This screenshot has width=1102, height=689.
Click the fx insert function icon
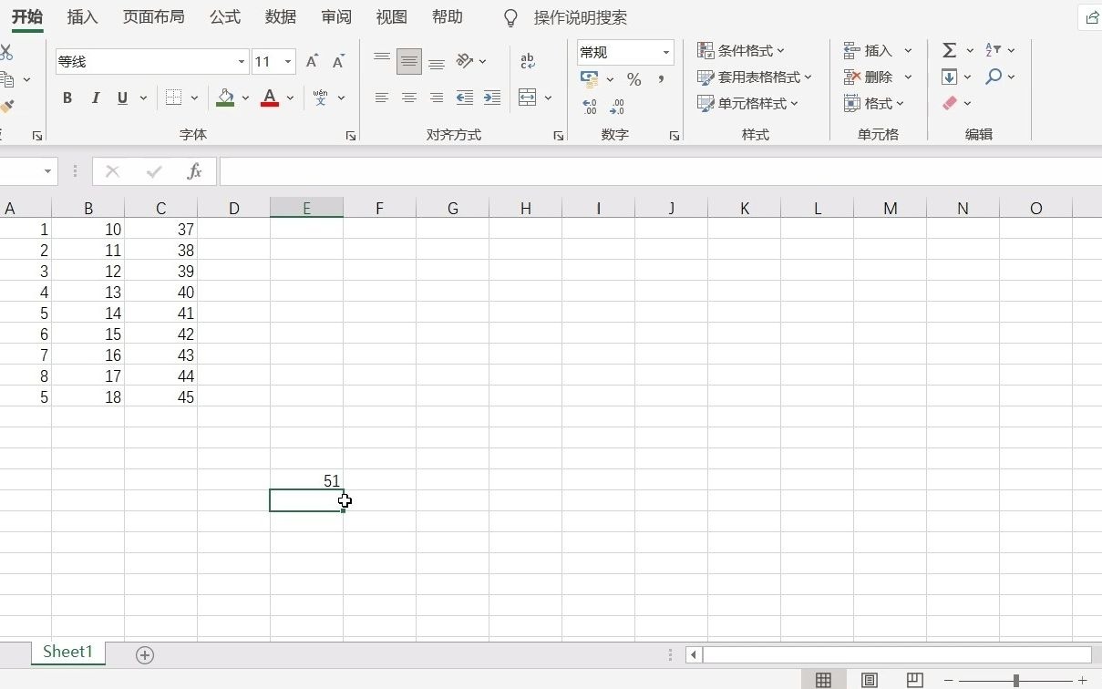194,170
